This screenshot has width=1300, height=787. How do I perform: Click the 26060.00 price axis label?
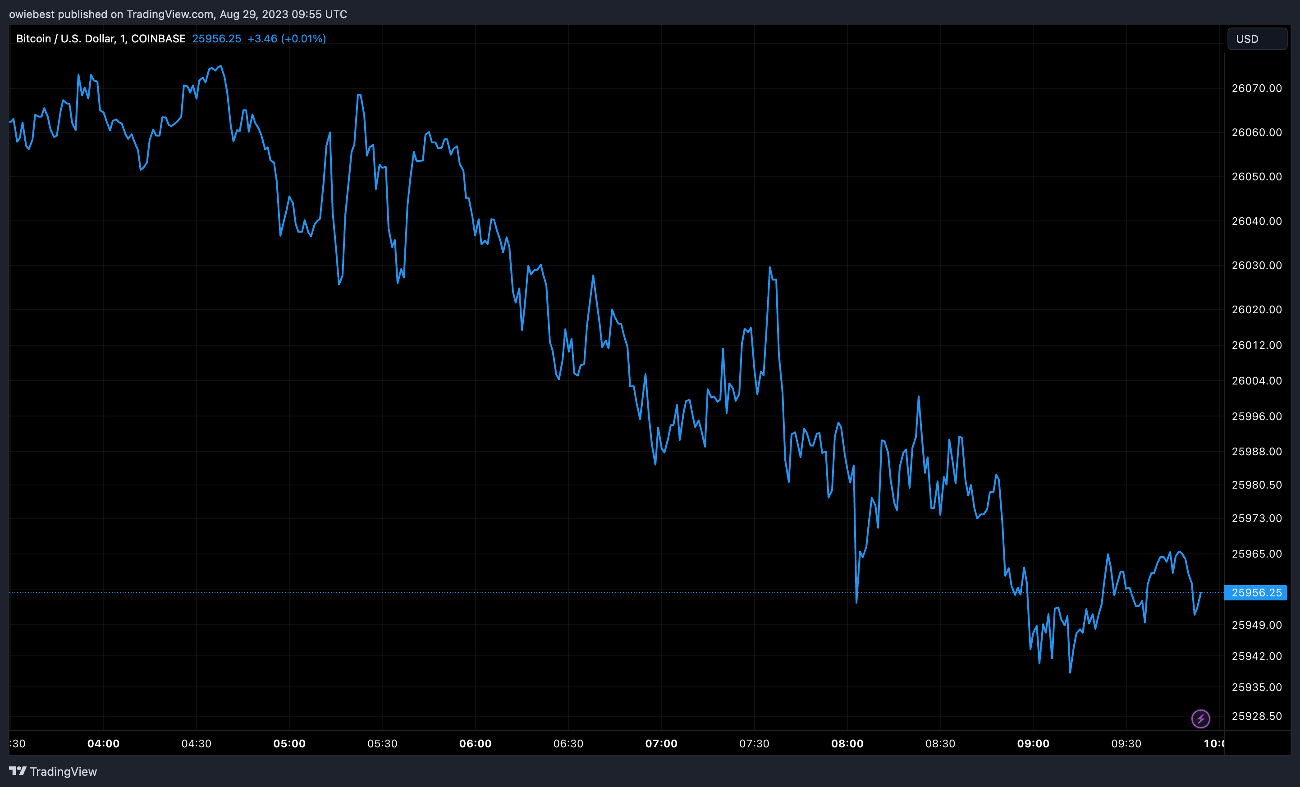(1256, 133)
